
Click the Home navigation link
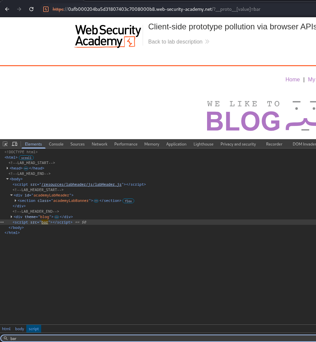pyautogui.click(x=292, y=79)
